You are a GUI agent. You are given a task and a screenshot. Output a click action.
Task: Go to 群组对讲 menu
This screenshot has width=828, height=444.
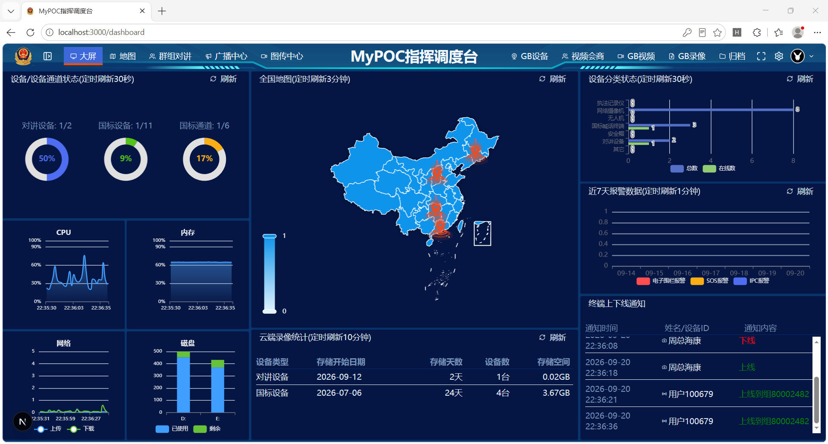170,56
